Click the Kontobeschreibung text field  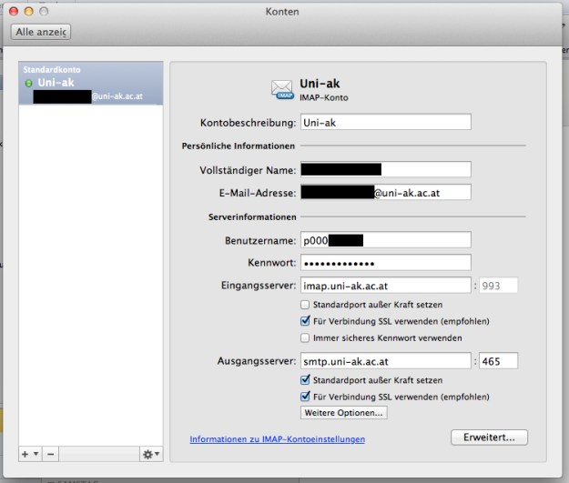coord(385,122)
